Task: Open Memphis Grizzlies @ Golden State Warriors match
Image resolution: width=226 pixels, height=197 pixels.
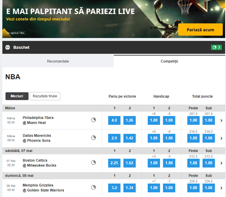Action: [x=43, y=188]
